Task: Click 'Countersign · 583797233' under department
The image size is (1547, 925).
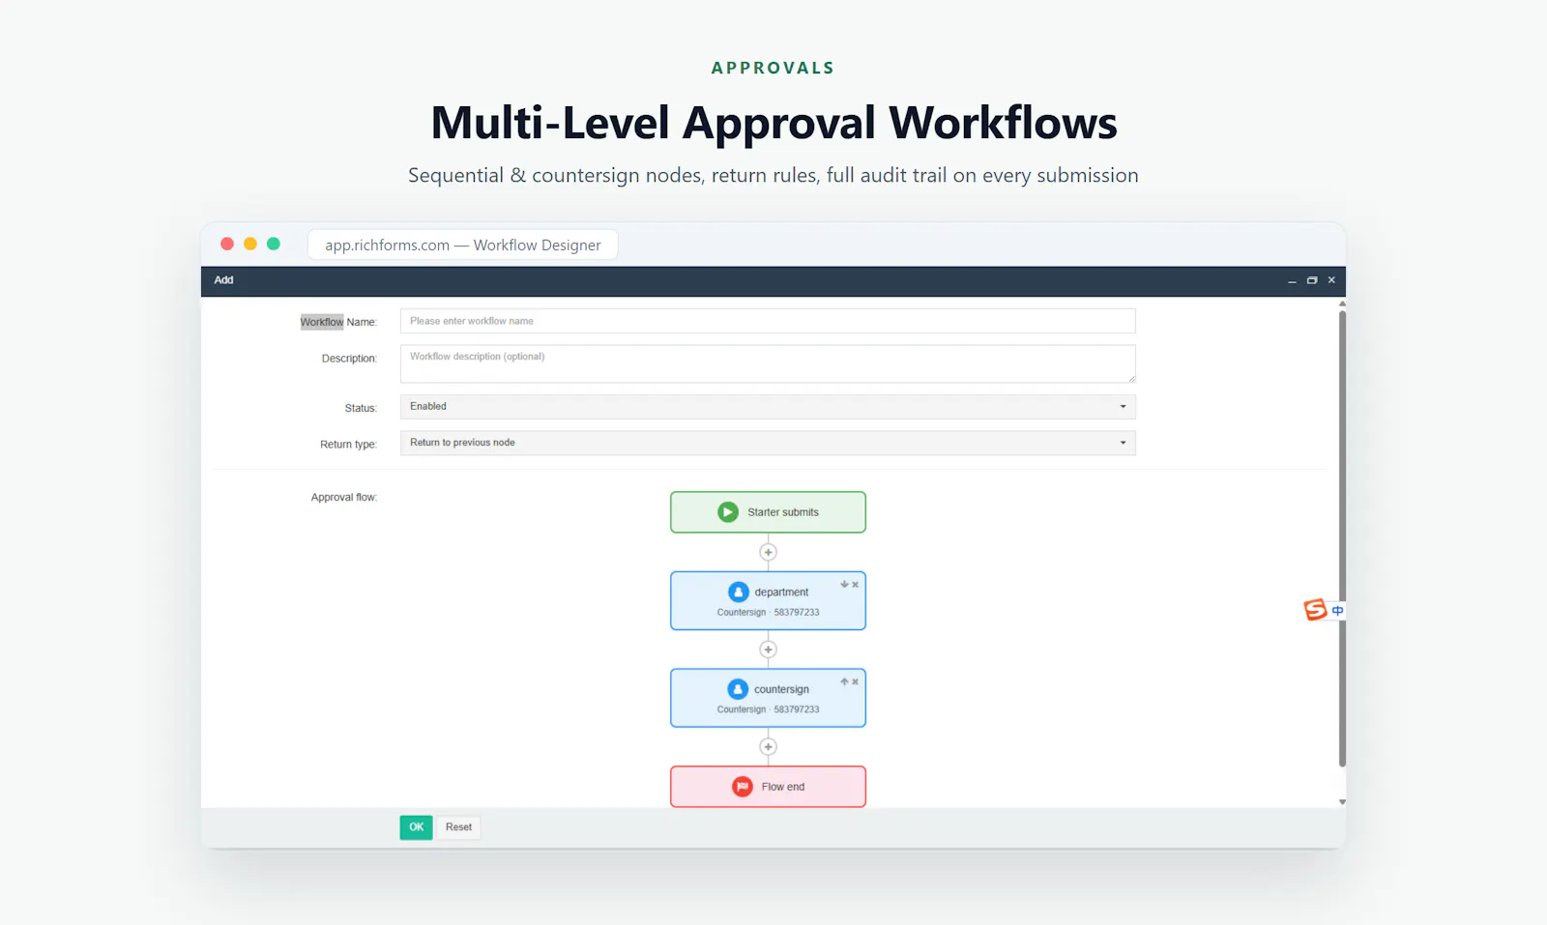Action: (x=768, y=613)
